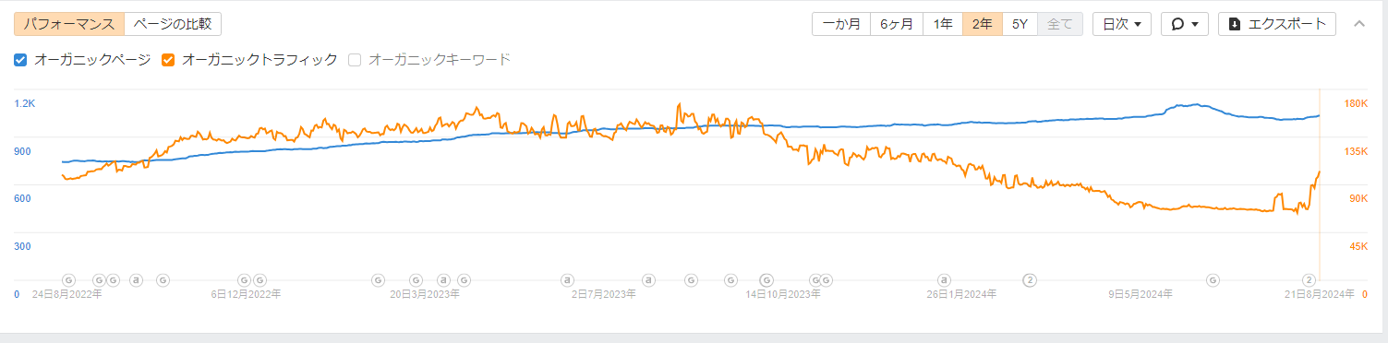Collapse the performance chart panel with chevron

click(1358, 24)
